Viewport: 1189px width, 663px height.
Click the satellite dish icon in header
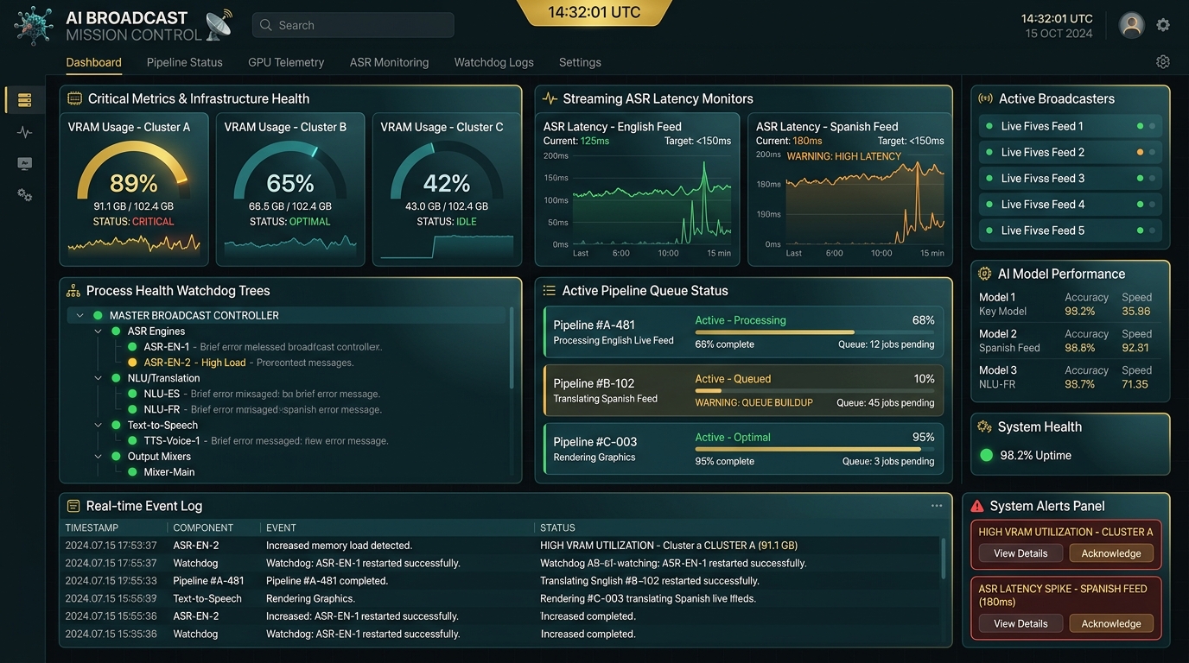pos(219,25)
